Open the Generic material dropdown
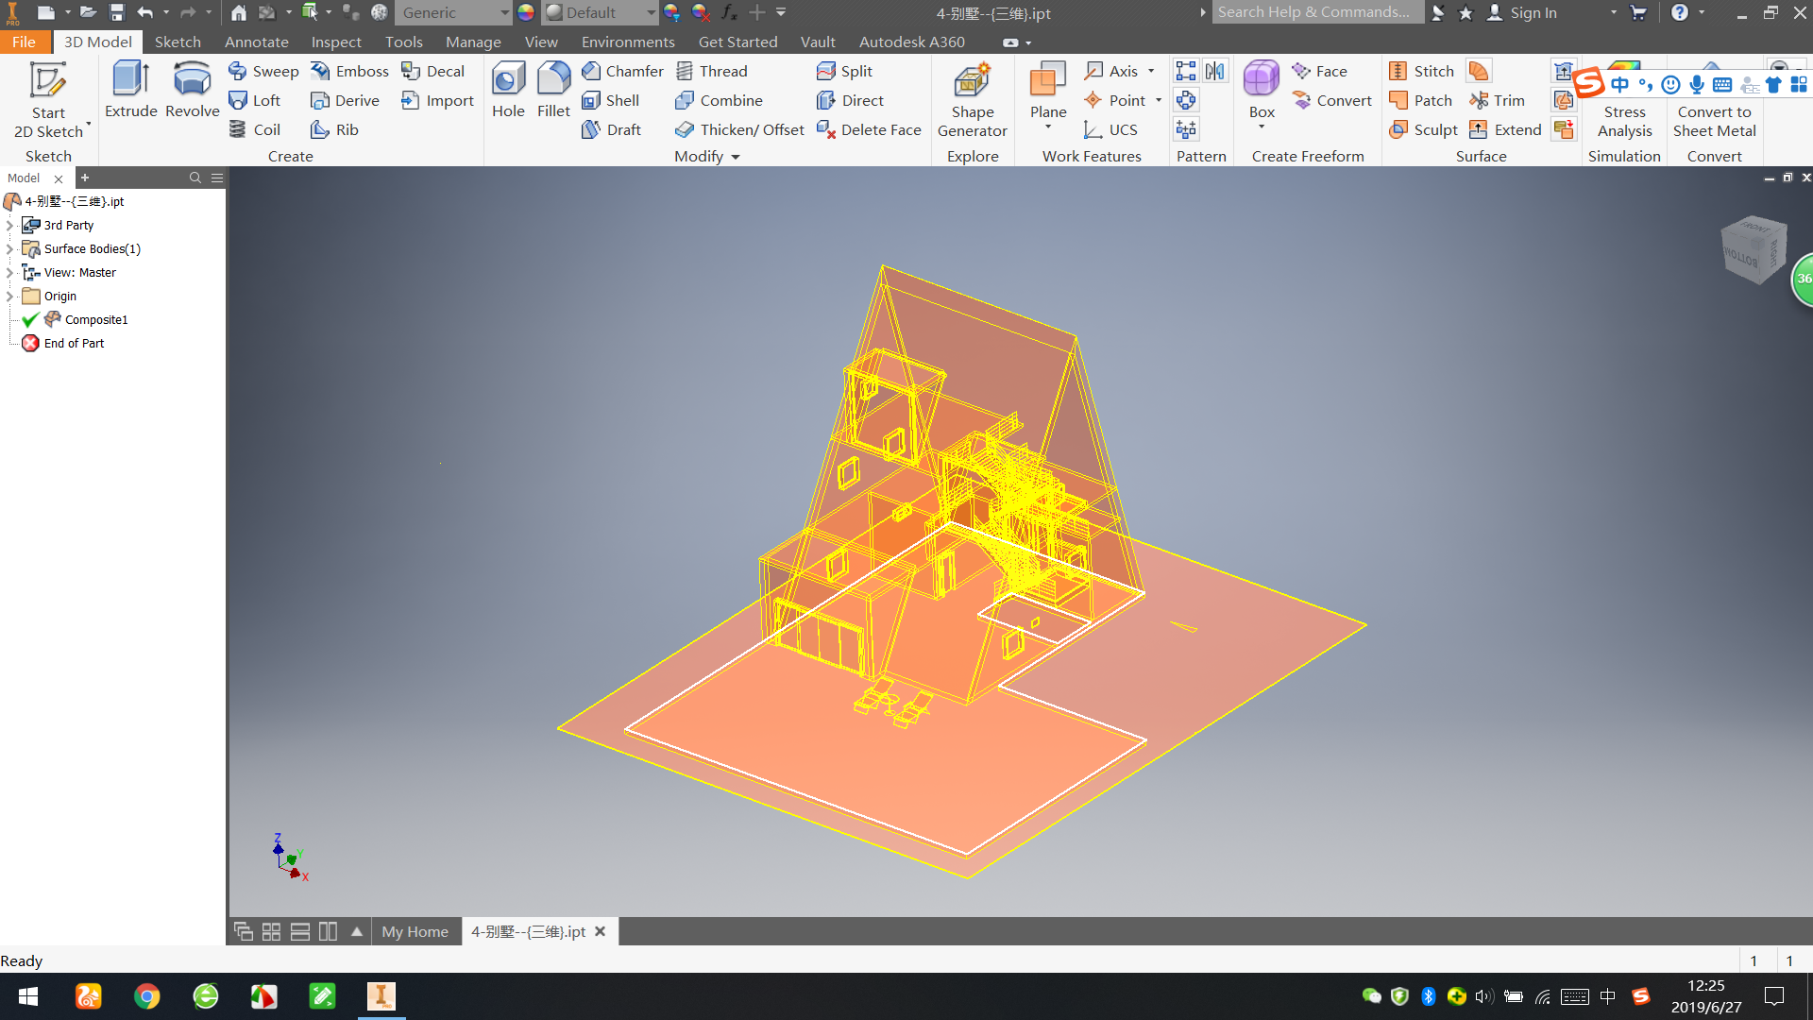The width and height of the screenshot is (1813, 1020). (504, 13)
